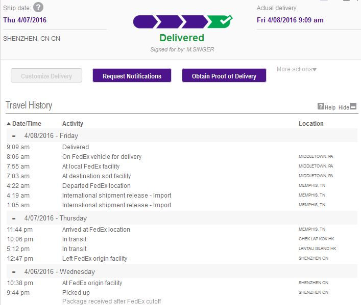Screen dimensions: 361x305
Task: Click actual delivery Fri 4/08/2016 9:09 am
Action: pyautogui.click(x=290, y=20)
